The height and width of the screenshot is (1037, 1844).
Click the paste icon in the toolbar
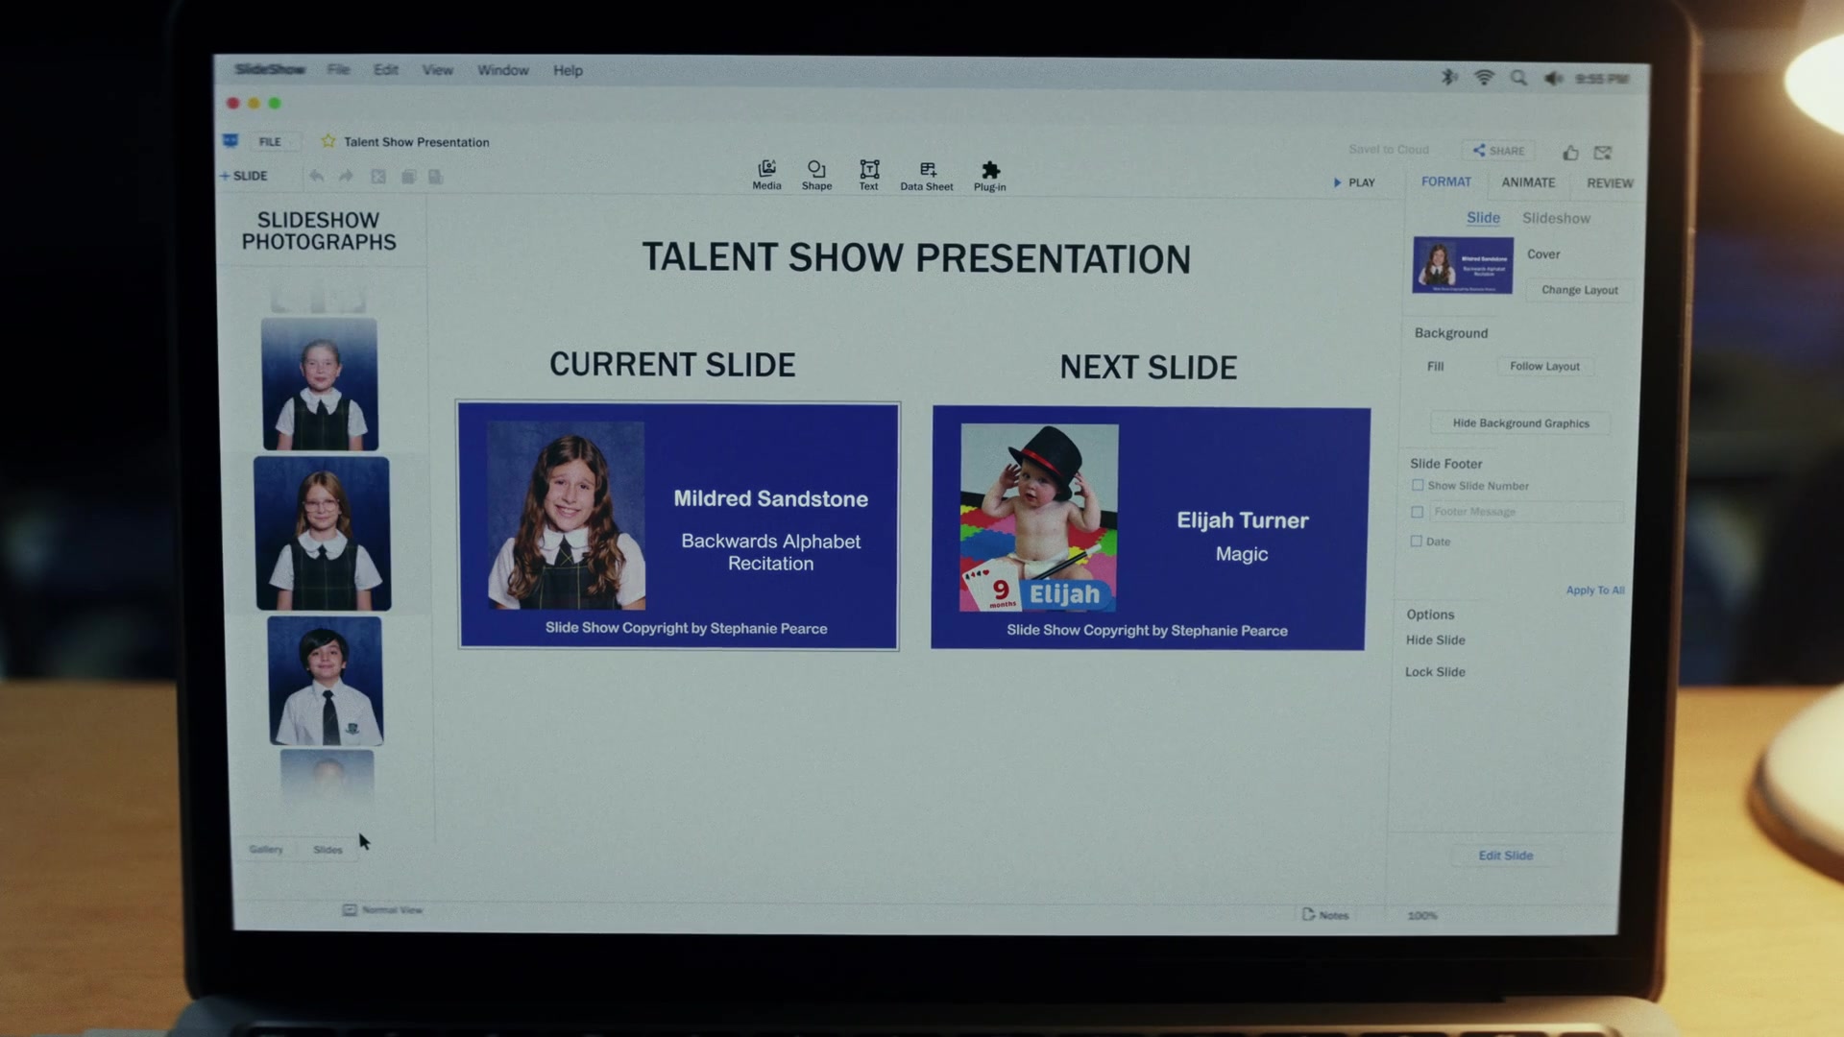[435, 177]
